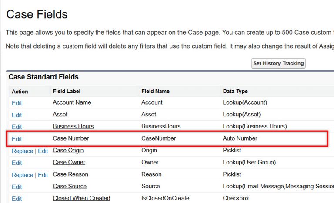Edit the Closed When Created field

(17, 199)
